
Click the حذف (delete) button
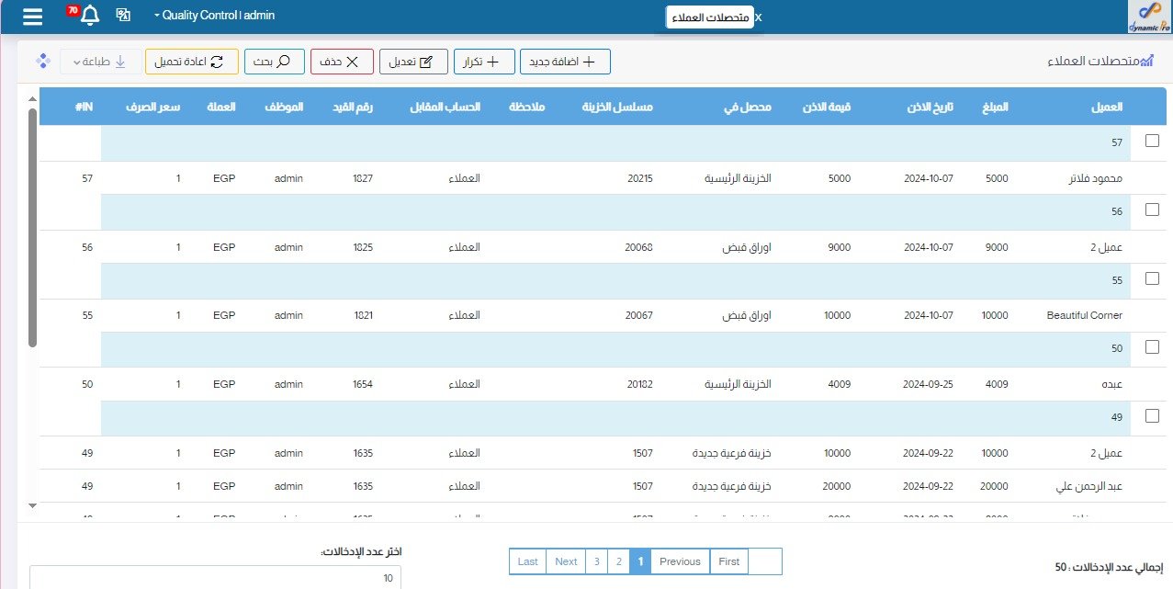click(342, 62)
